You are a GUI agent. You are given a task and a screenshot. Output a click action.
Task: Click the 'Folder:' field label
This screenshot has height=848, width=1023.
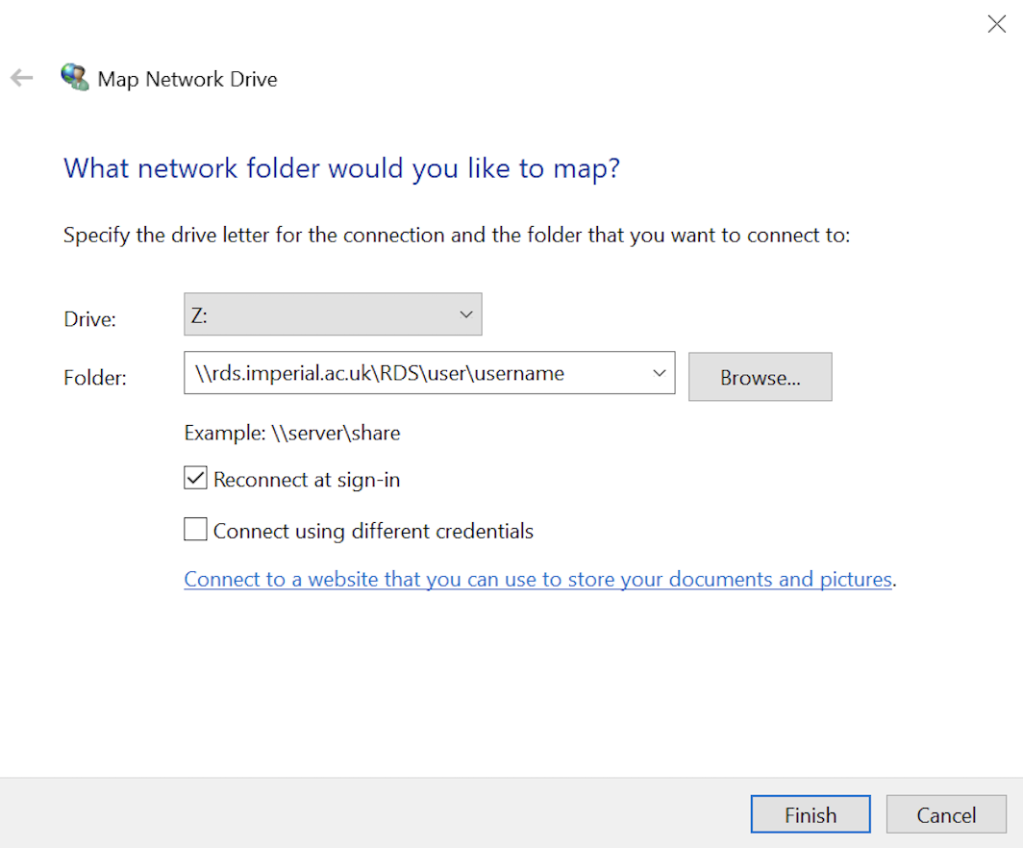click(95, 378)
